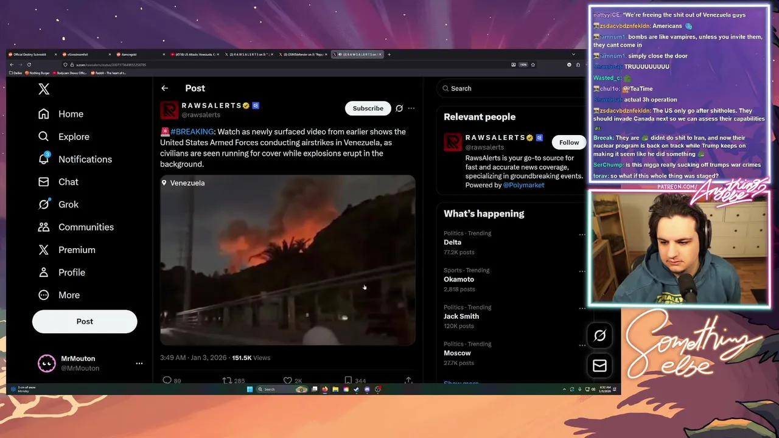Click the Subscribe button
This screenshot has height=438, width=779.
click(368, 108)
